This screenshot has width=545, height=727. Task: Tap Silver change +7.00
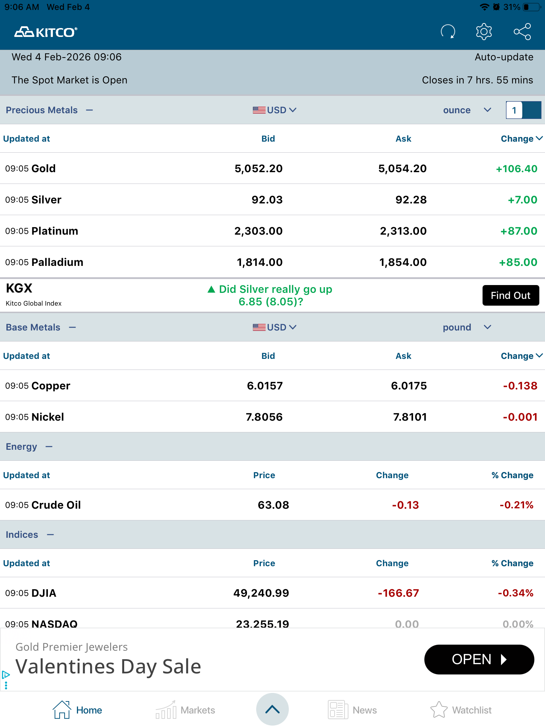(x=523, y=200)
